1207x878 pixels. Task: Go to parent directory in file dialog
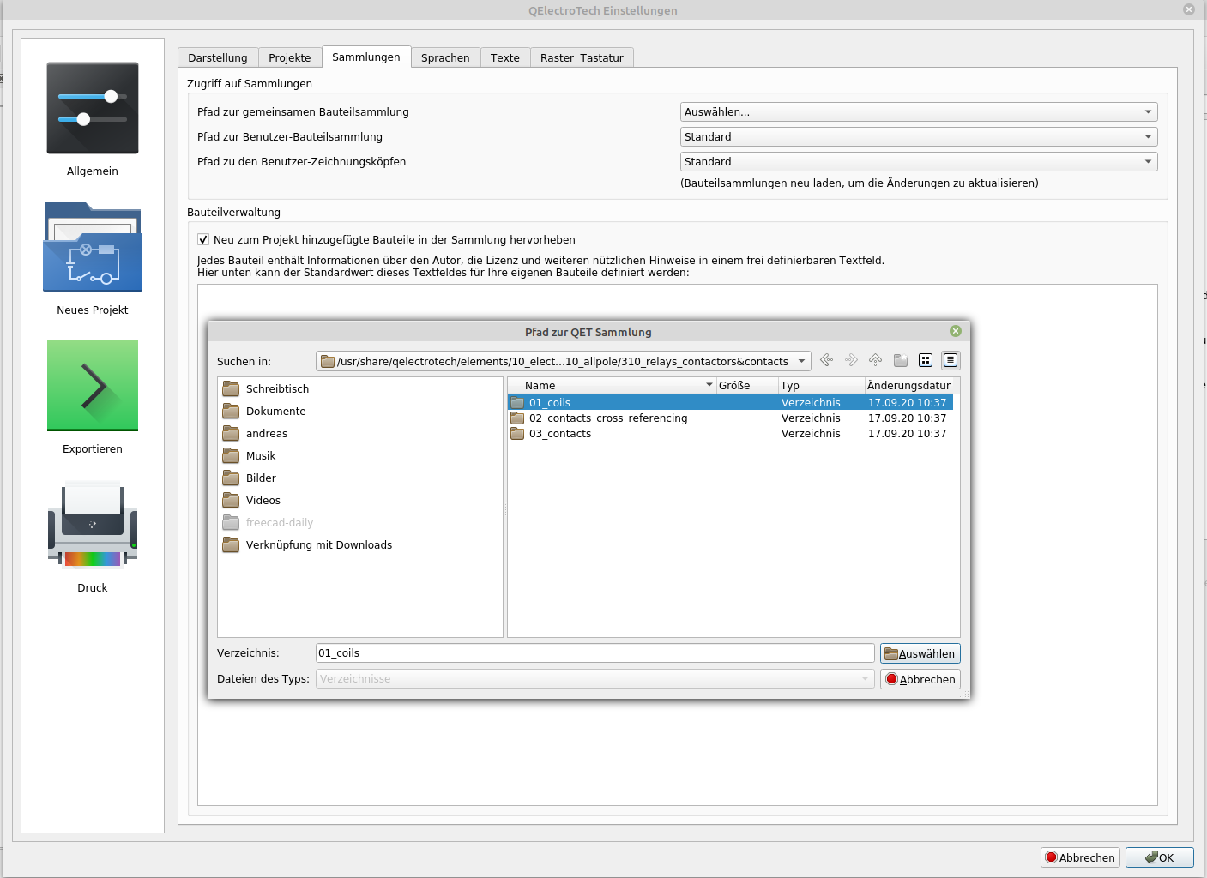875,360
